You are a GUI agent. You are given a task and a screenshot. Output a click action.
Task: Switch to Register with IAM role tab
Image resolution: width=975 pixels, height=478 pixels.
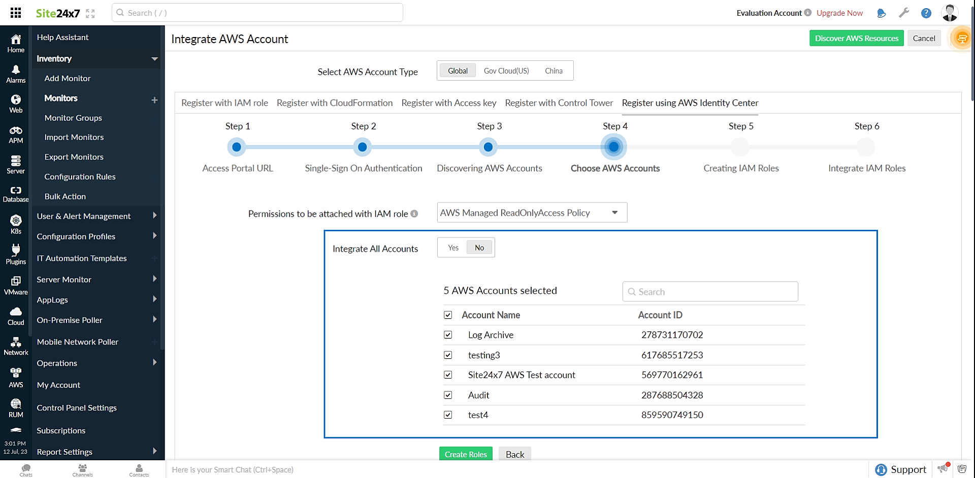click(224, 103)
